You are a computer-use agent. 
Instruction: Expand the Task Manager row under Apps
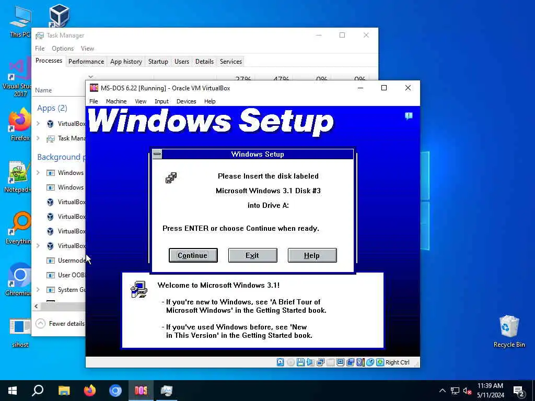pos(38,138)
